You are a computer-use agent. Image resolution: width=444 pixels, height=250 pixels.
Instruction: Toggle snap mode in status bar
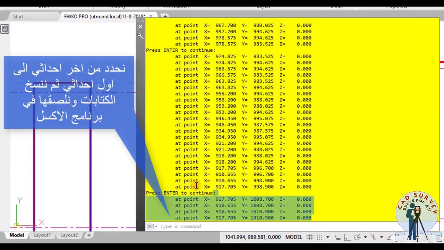(320, 237)
